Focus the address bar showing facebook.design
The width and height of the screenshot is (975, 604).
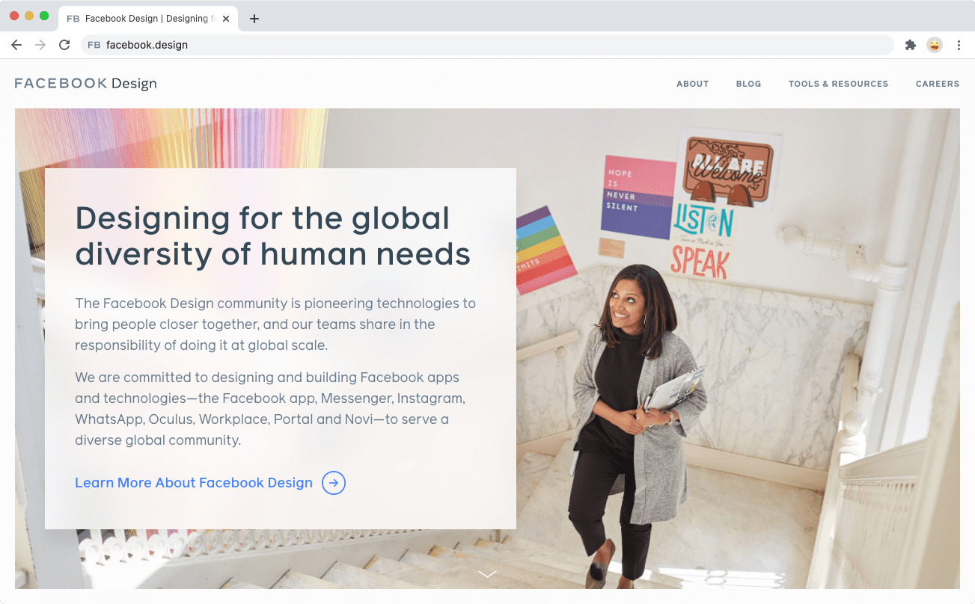tap(486, 45)
